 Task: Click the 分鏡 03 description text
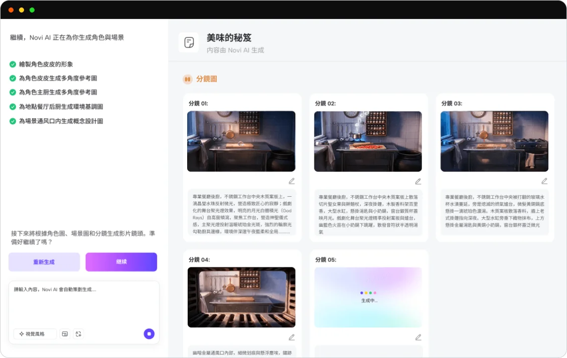pyautogui.click(x=495, y=211)
